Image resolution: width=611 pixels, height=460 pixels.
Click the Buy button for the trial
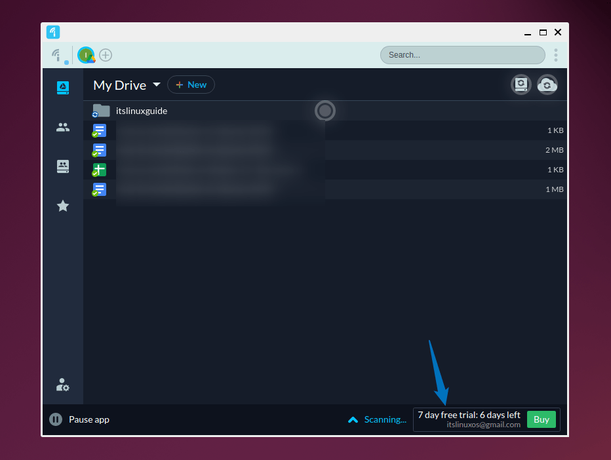541,419
